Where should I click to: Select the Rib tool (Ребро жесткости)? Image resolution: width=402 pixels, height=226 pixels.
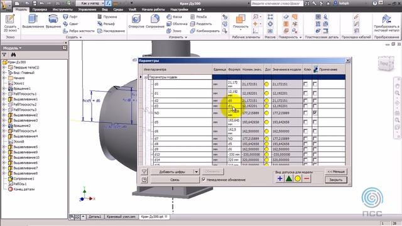[x=79, y=31]
